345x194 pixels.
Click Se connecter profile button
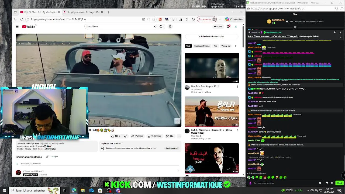[207, 19]
